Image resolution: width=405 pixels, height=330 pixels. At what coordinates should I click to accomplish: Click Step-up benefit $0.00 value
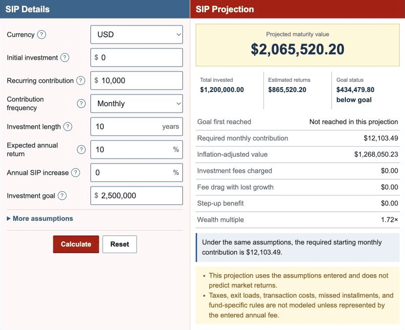click(389, 203)
